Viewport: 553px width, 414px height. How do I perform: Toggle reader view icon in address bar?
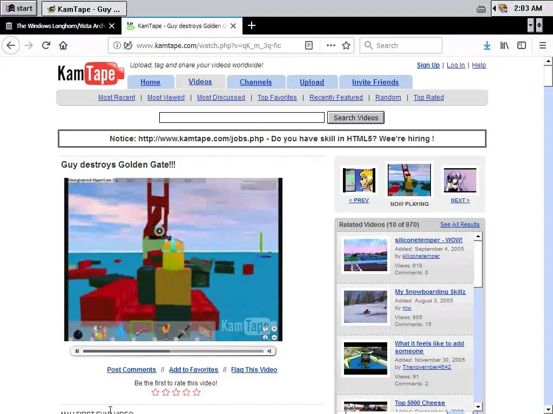pyautogui.click(x=308, y=45)
